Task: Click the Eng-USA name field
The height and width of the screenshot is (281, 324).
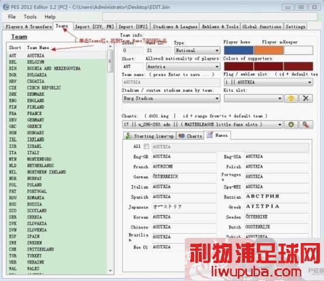Action: 277,157
